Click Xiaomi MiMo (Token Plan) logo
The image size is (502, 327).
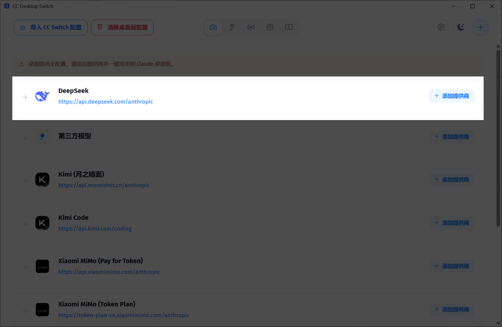click(42, 309)
